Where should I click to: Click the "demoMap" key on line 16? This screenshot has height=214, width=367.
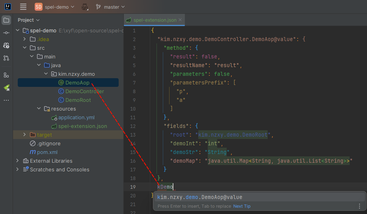coord(184,161)
